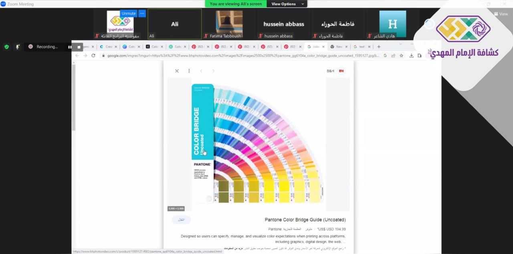Switch to the 'text' Google tab
Viewport: 513px width, 254px height.
click(x=361, y=47)
